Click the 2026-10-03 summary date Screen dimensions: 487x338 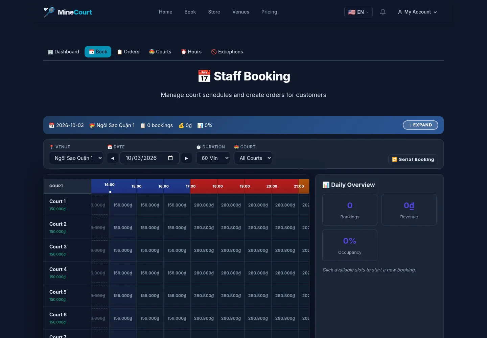pyautogui.click(x=66, y=125)
